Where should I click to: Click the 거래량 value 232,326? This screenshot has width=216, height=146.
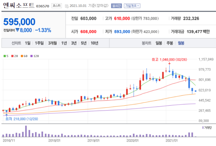(x=191, y=19)
